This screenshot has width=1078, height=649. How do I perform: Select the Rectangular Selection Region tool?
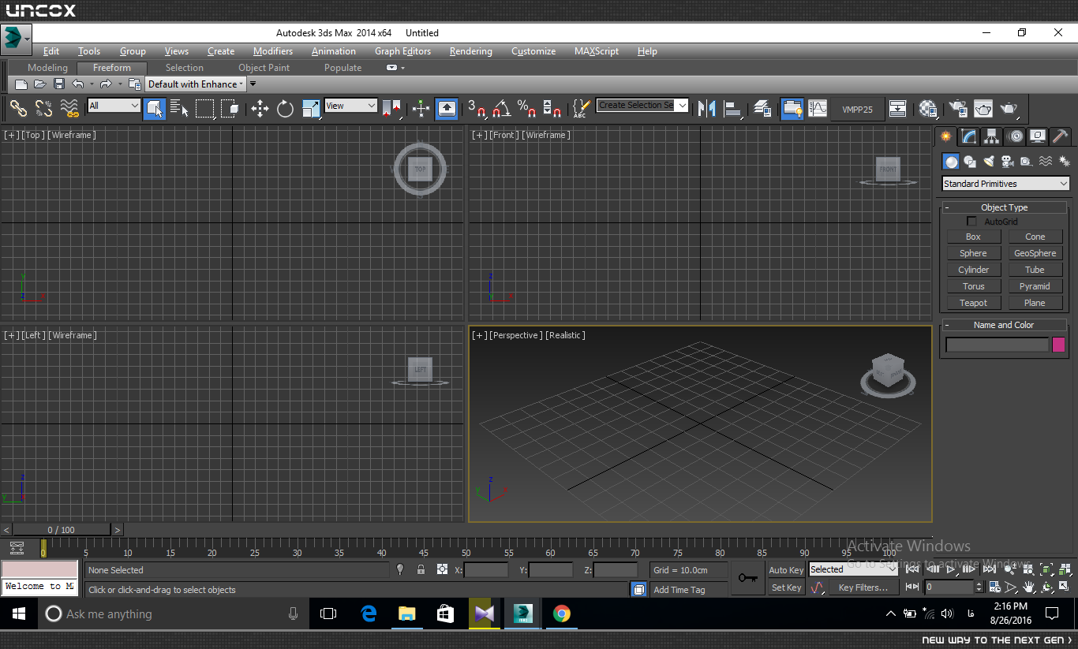[x=205, y=109]
